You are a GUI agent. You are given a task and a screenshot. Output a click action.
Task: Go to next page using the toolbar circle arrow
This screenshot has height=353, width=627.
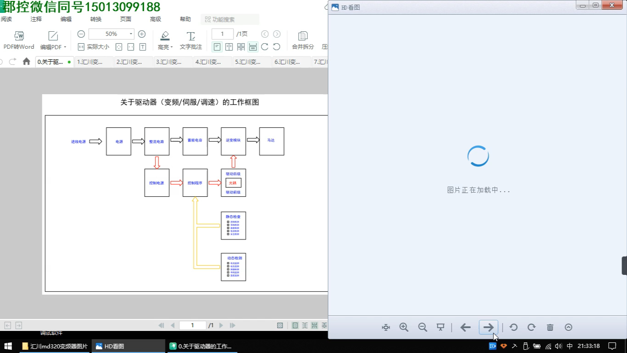(x=277, y=34)
